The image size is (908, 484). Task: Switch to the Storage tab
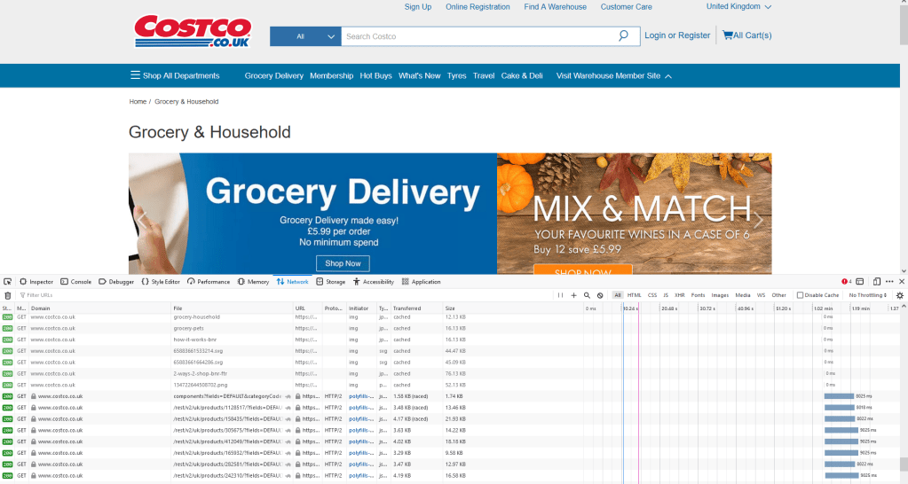pos(330,282)
